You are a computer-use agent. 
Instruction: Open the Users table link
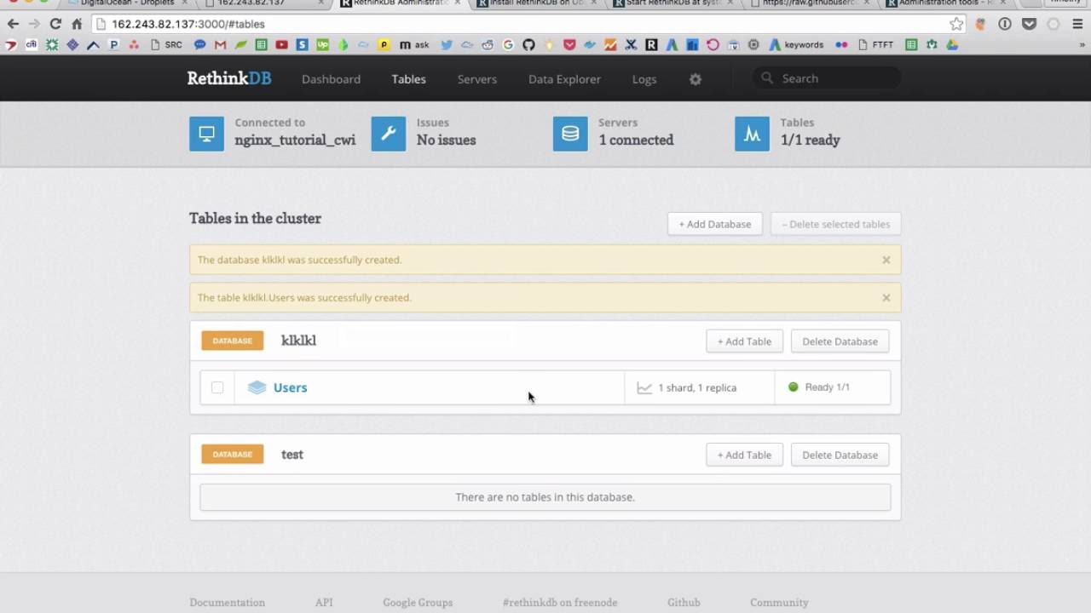[290, 387]
